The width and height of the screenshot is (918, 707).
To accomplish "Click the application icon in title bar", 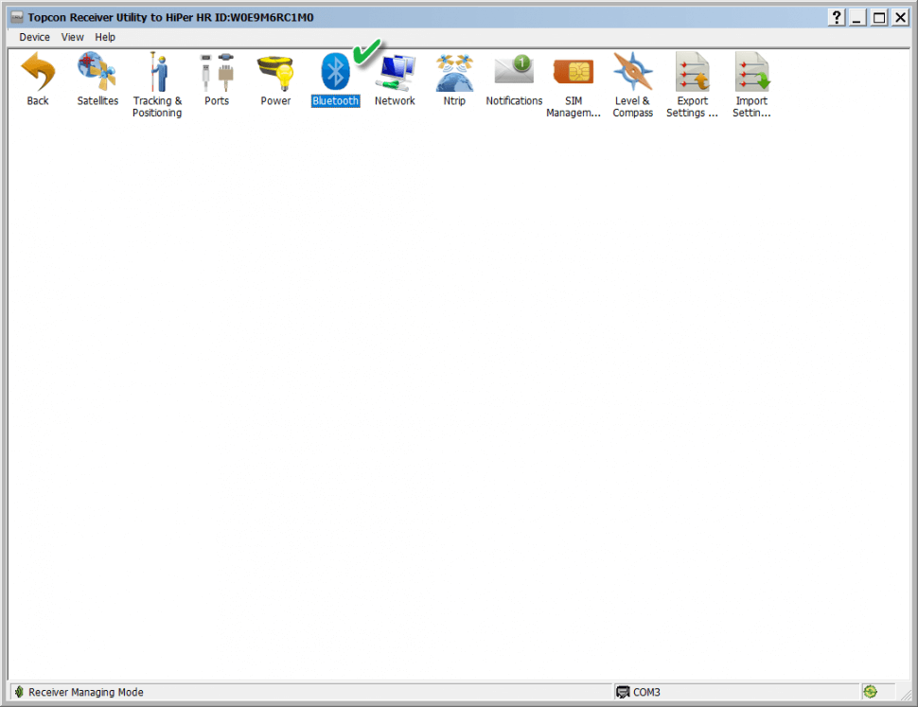I will tap(17, 17).
